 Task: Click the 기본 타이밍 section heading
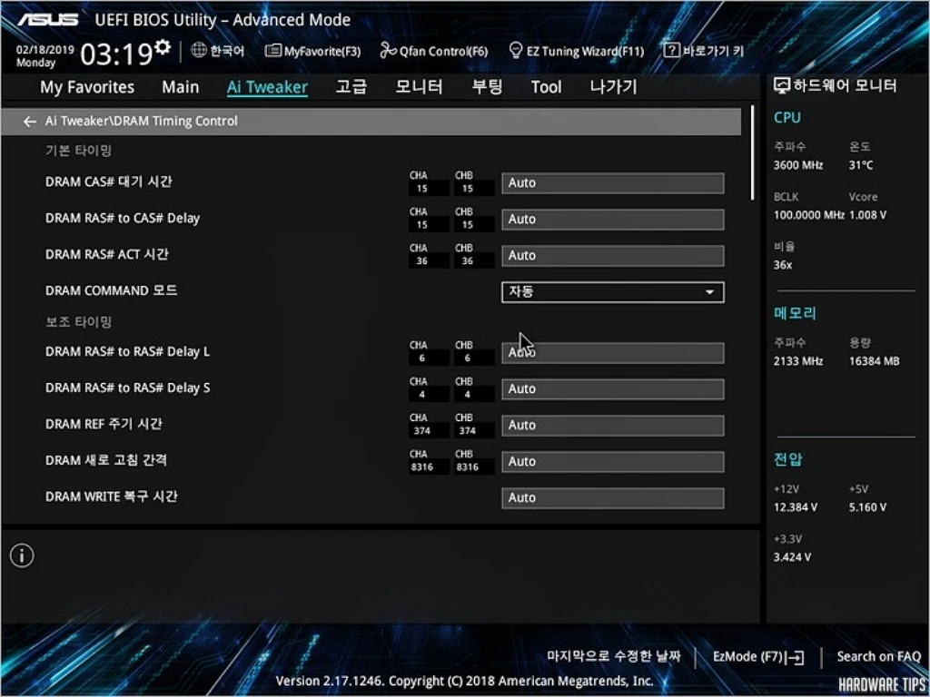point(79,151)
